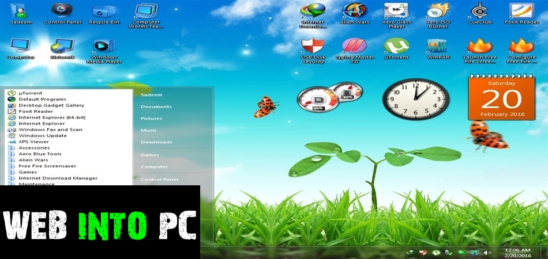Open Aero ISO Burner desktop shortcut
Screen dimensions: 548x259
438,16
